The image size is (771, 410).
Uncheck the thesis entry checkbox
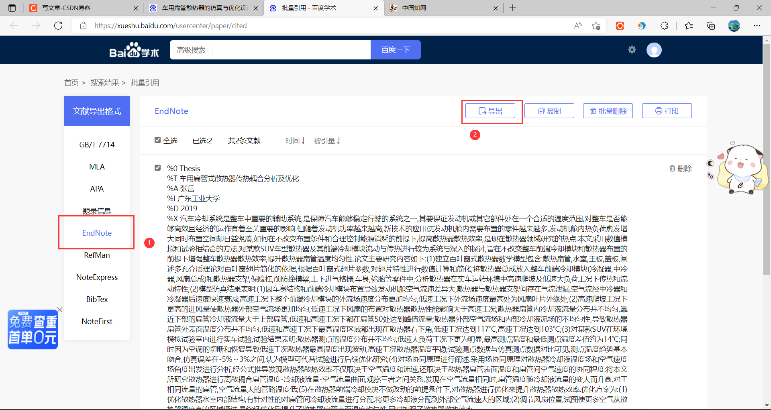tap(157, 167)
